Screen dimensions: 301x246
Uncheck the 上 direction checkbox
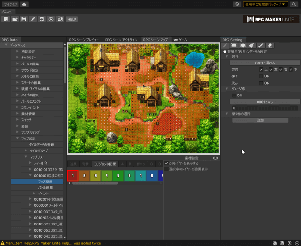[x=261, y=69]
